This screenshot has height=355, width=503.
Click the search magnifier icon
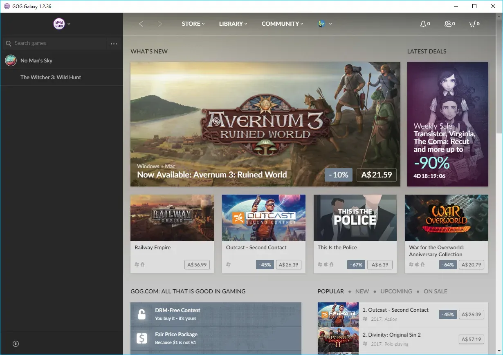coord(8,43)
